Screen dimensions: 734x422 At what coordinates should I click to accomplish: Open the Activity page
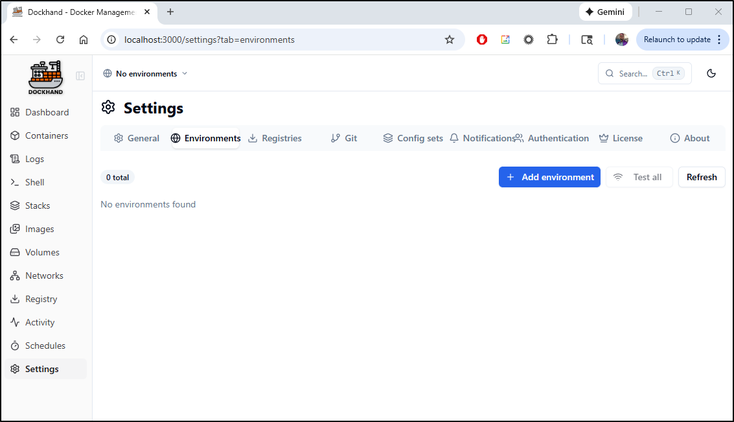point(40,322)
